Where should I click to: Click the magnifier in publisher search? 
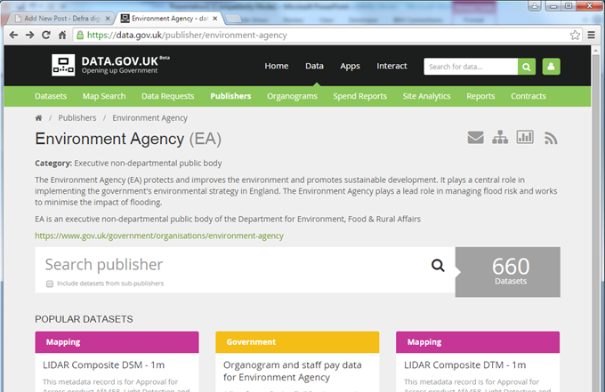pos(438,265)
